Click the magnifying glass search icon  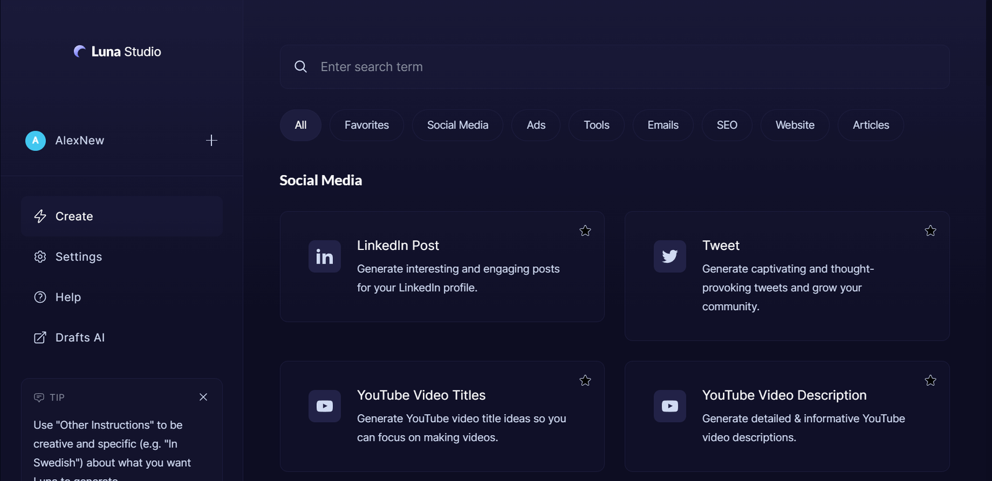click(x=301, y=66)
